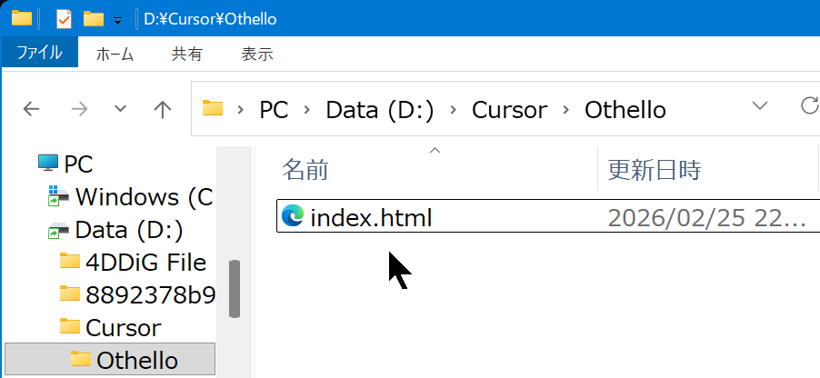Click the folder icon at title bar left
820x378 pixels.
(22, 18)
